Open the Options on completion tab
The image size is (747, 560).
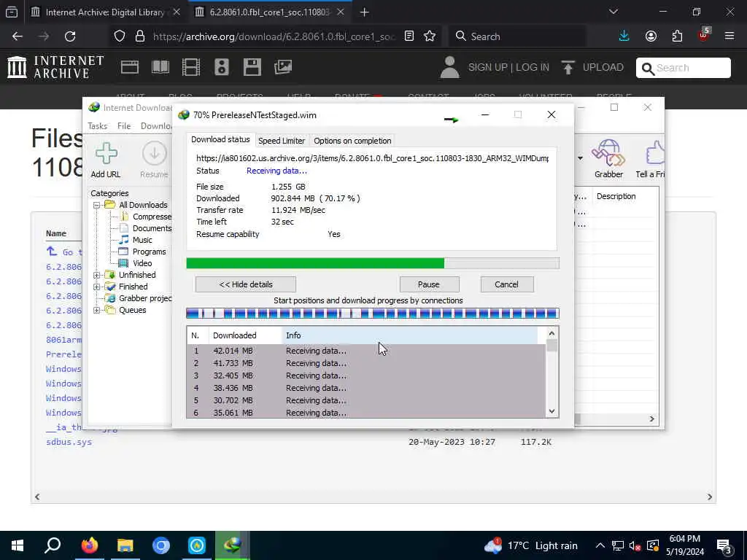pos(352,141)
